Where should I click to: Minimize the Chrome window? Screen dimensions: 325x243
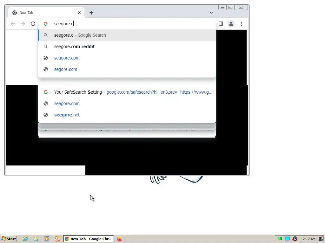pyautogui.click(x=222, y=8)
